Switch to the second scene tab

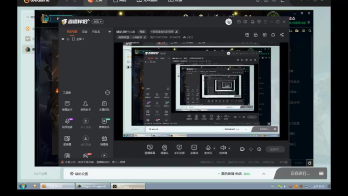[x=84, y=31]
